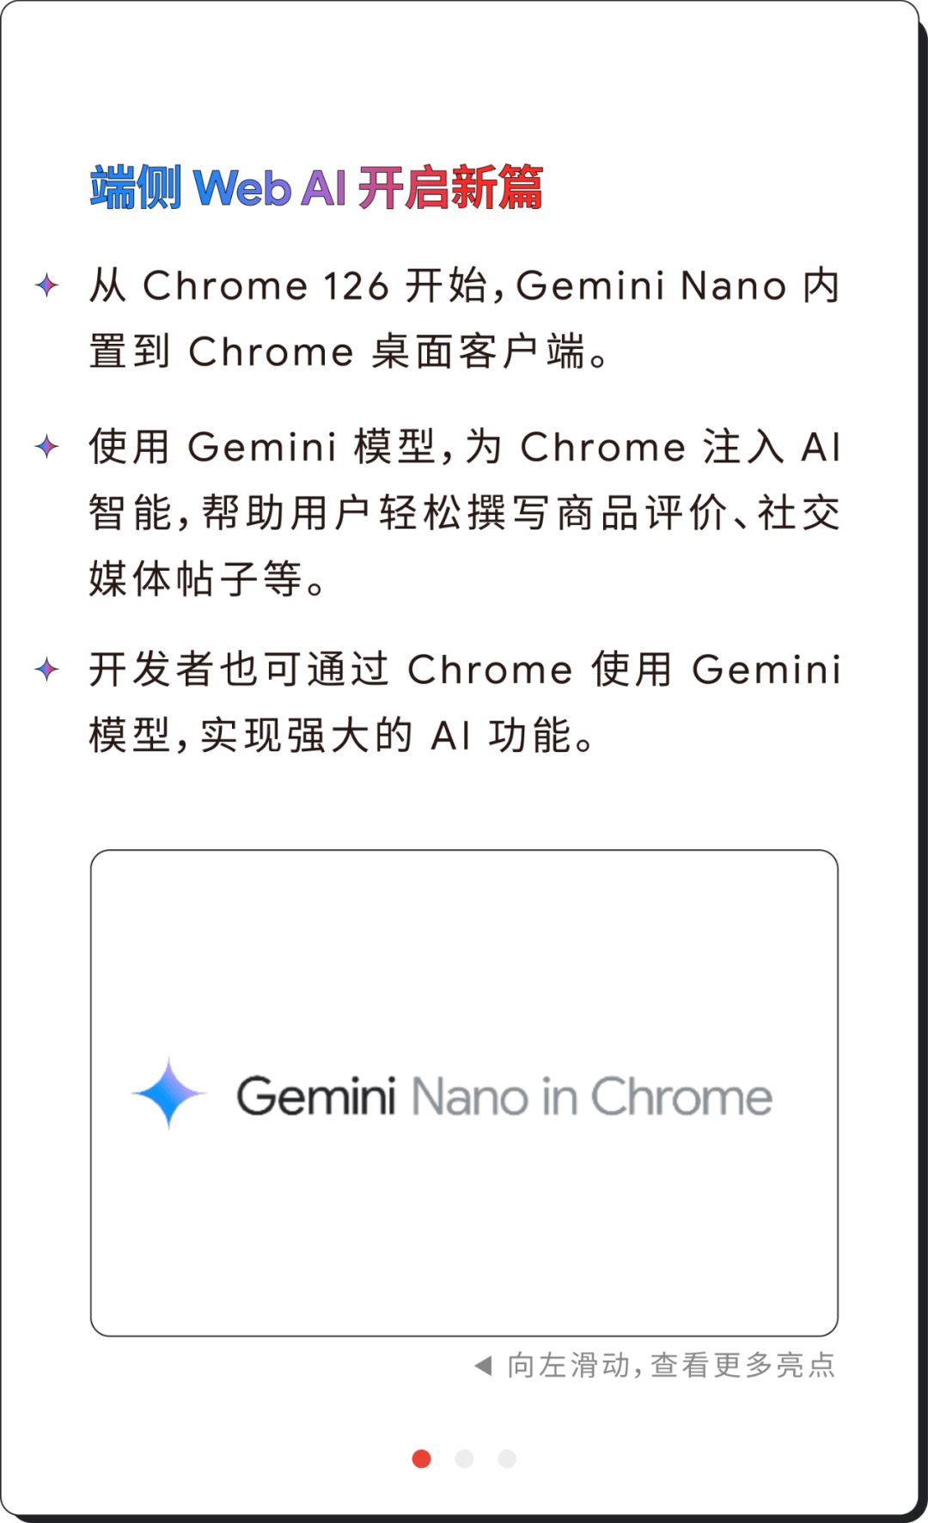Select the first red carousel page dot
Screen dimensions: 928x1523
[421, 1459]
